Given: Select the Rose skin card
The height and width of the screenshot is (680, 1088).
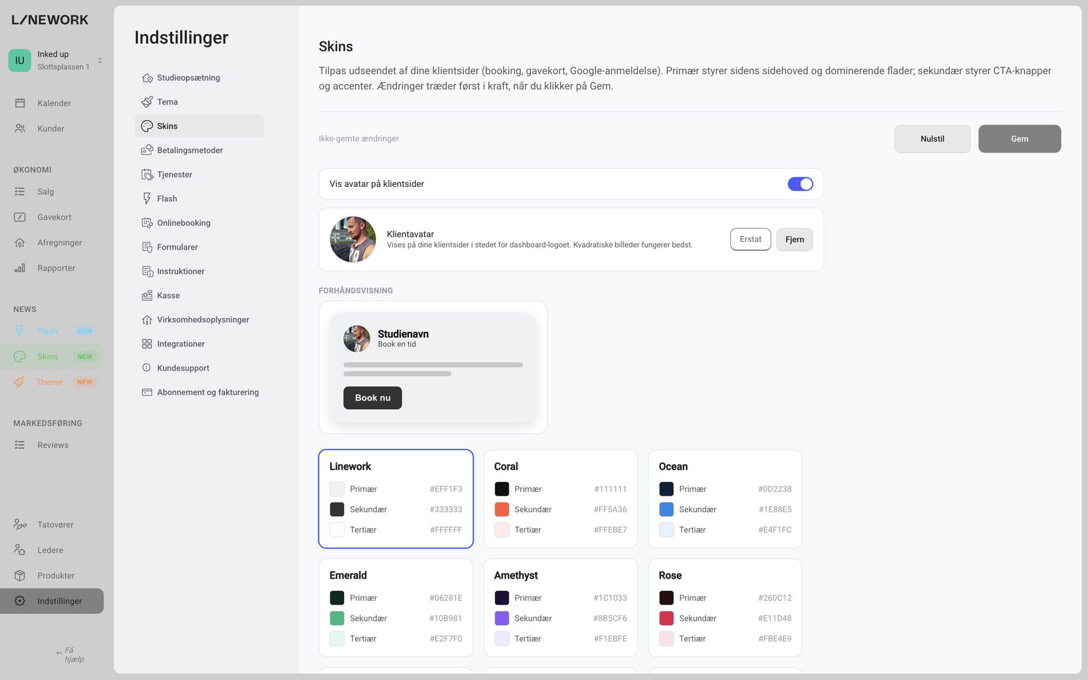Looking at the screenshot, I should [725, 607].
